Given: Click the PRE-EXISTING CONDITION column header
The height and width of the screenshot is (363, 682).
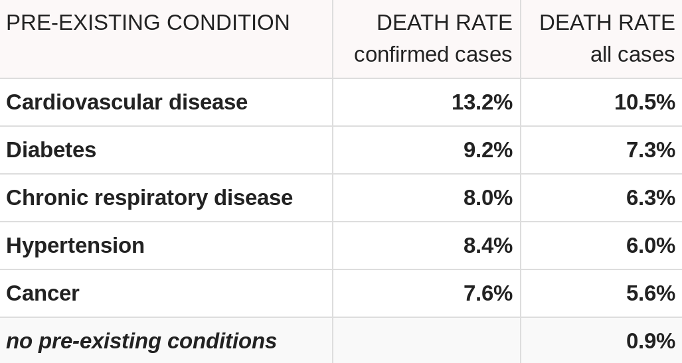Looking at the screenshot, I should pos(147,23).
